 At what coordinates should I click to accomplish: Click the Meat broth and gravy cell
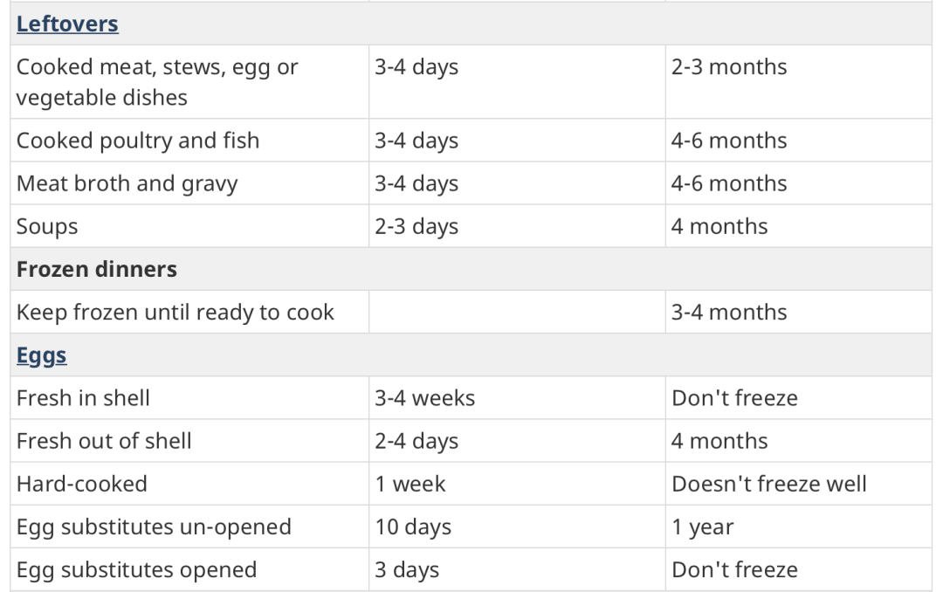point(127,183)
